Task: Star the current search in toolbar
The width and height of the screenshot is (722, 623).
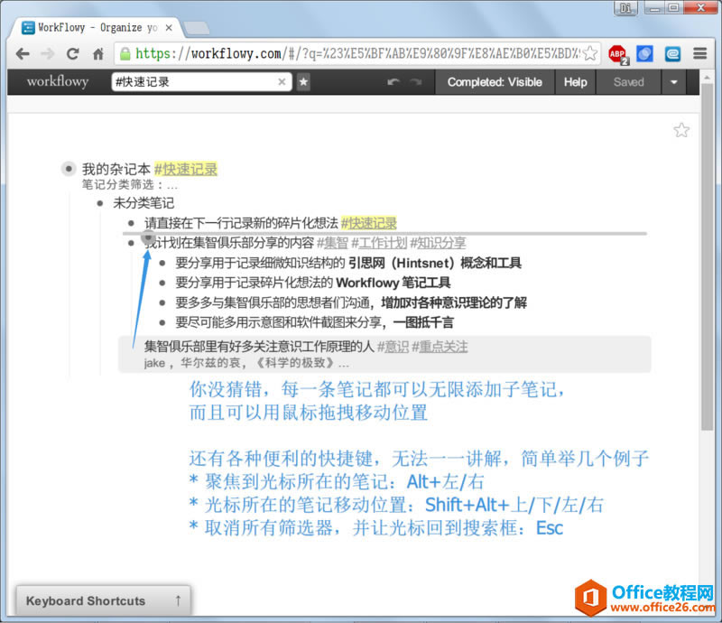Action: 303,82
